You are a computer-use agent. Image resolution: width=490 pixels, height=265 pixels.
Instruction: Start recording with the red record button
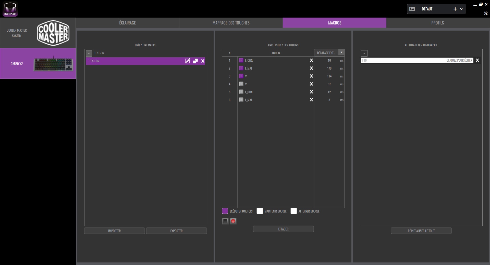[x=233, y=221]
